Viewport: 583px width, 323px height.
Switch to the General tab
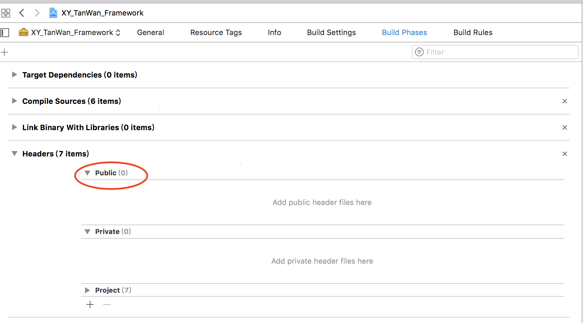[x=150, y=33]
